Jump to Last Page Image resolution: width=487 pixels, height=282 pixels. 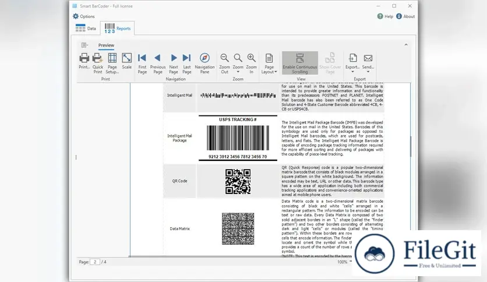tap(186, 63)
